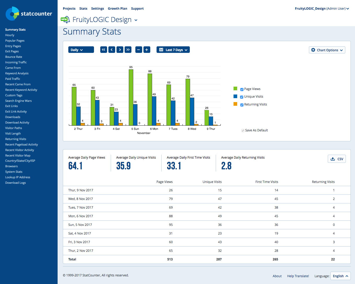
Task: Toggle the Save As Default checkbox
Action: tap(243, 130)
